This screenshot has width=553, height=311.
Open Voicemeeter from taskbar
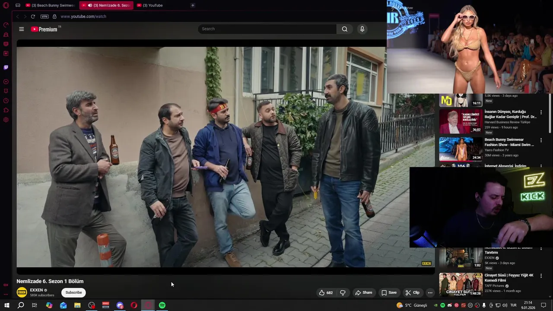tap(106, 305)
